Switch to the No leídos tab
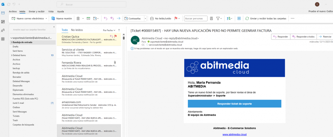This screenshot has width=333, height=137. [x=77, y=30]
